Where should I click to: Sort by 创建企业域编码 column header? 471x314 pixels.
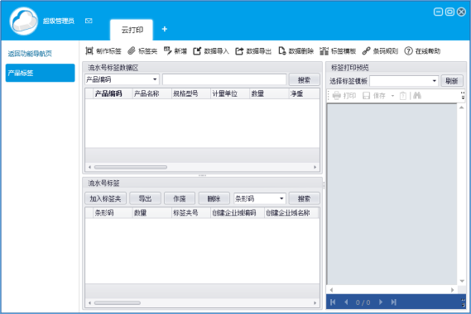[x=238, y=213]
